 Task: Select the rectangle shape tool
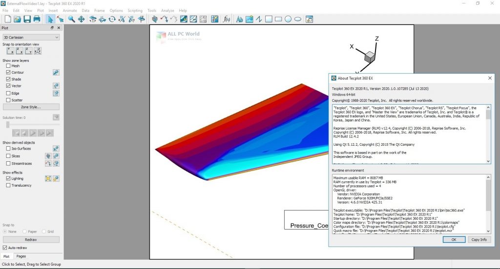coord(278,19)
